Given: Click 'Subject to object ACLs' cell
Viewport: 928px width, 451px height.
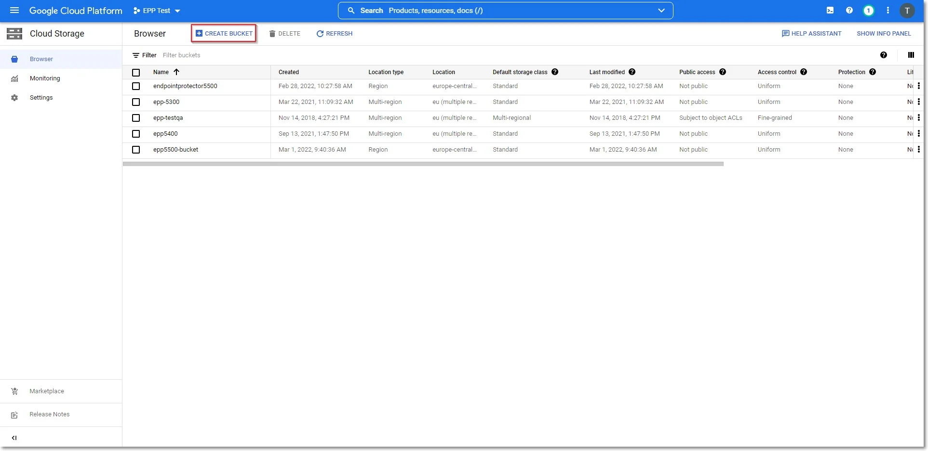Looking at the screenshot, I should (x=711, y=117).
